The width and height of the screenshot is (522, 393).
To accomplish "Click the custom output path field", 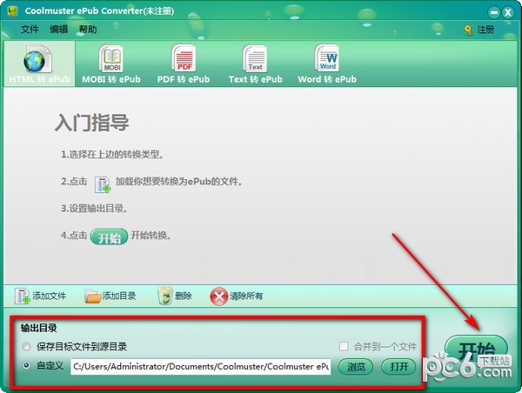I will click(200, 366).
